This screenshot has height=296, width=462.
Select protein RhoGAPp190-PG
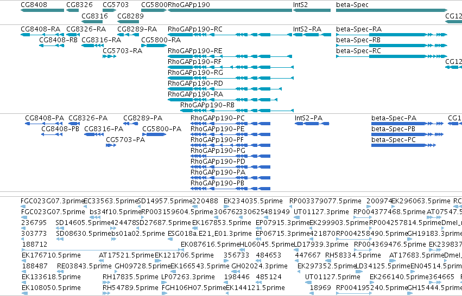230,156
